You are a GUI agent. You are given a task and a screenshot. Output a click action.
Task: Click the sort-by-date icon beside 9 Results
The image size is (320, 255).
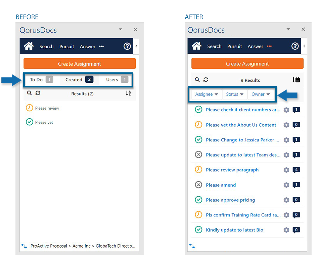pyautogui.click(x=296, y=80)
